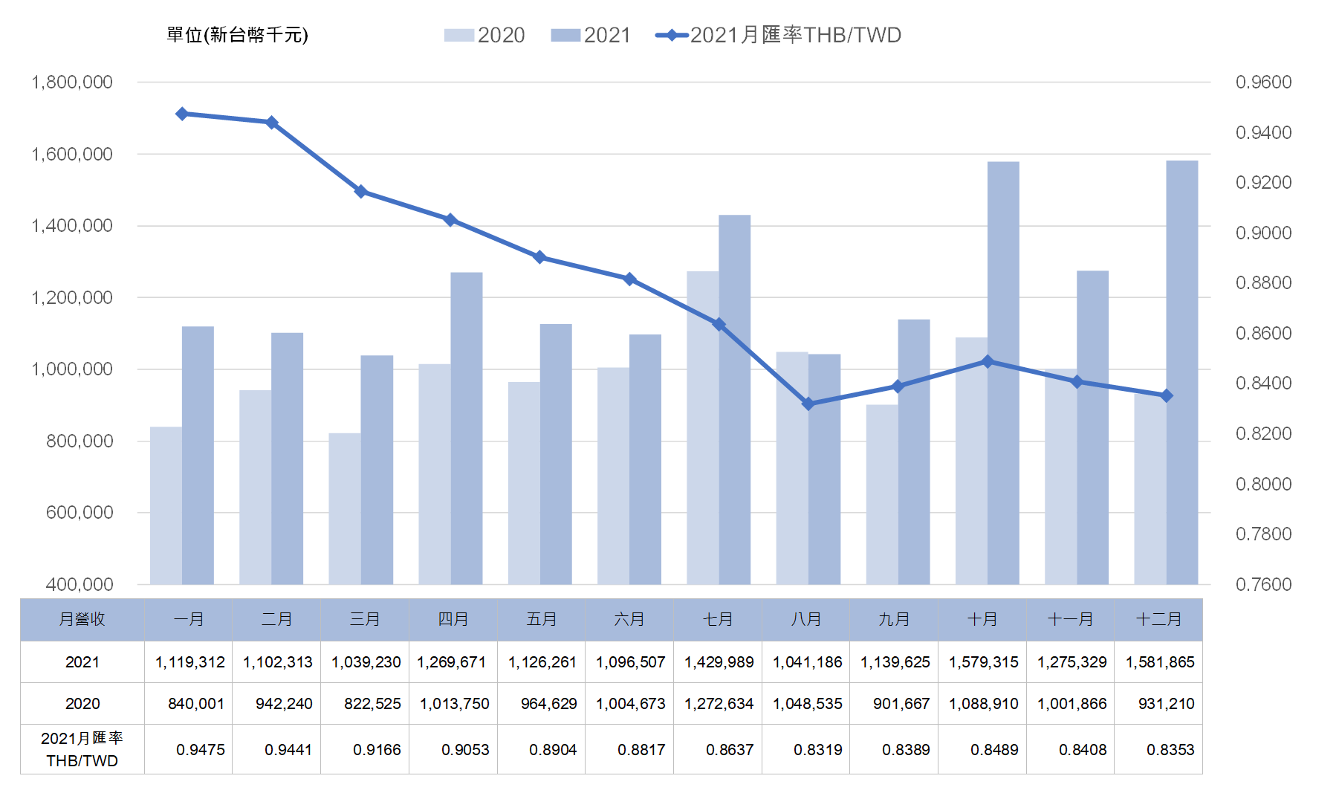
Task: Click the July 2021 revenue bar
Action: point(735,400)
